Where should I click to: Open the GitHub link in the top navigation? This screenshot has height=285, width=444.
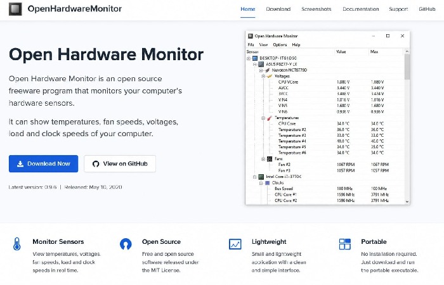(x=427, y=9)
